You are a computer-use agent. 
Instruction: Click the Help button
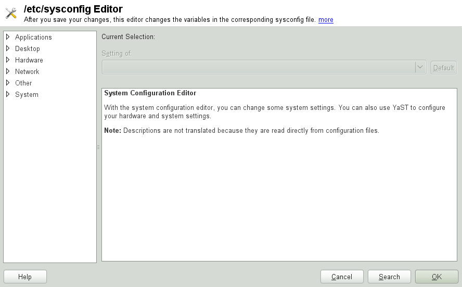tap(25, 277)
